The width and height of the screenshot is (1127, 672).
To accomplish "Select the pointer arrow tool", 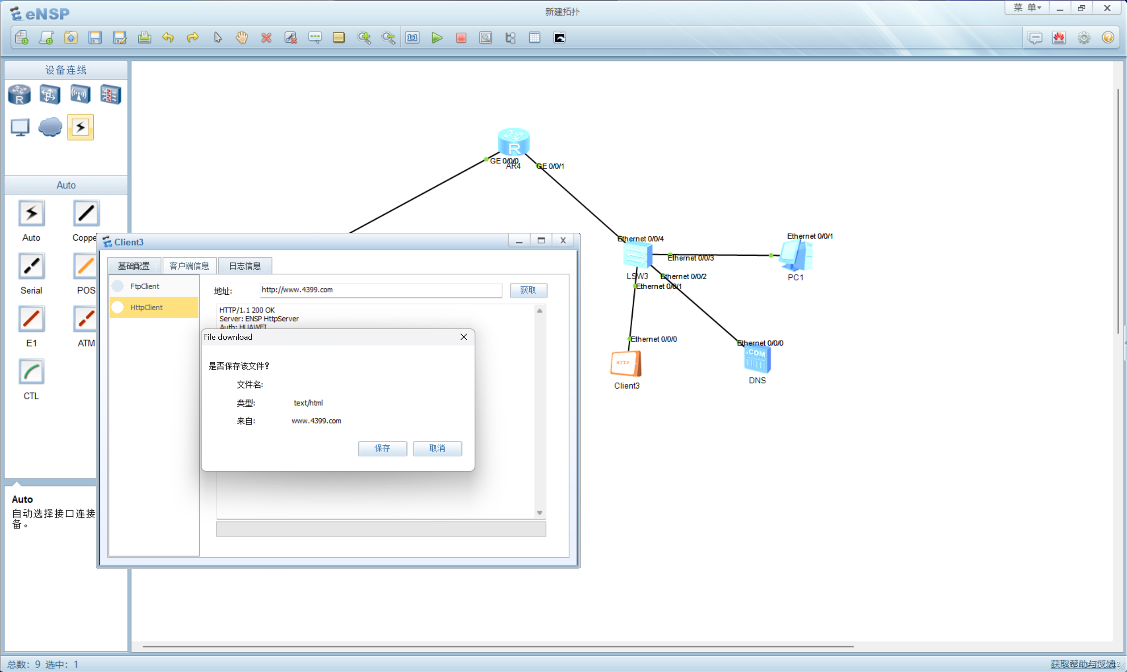I will (x=218, y=37).
